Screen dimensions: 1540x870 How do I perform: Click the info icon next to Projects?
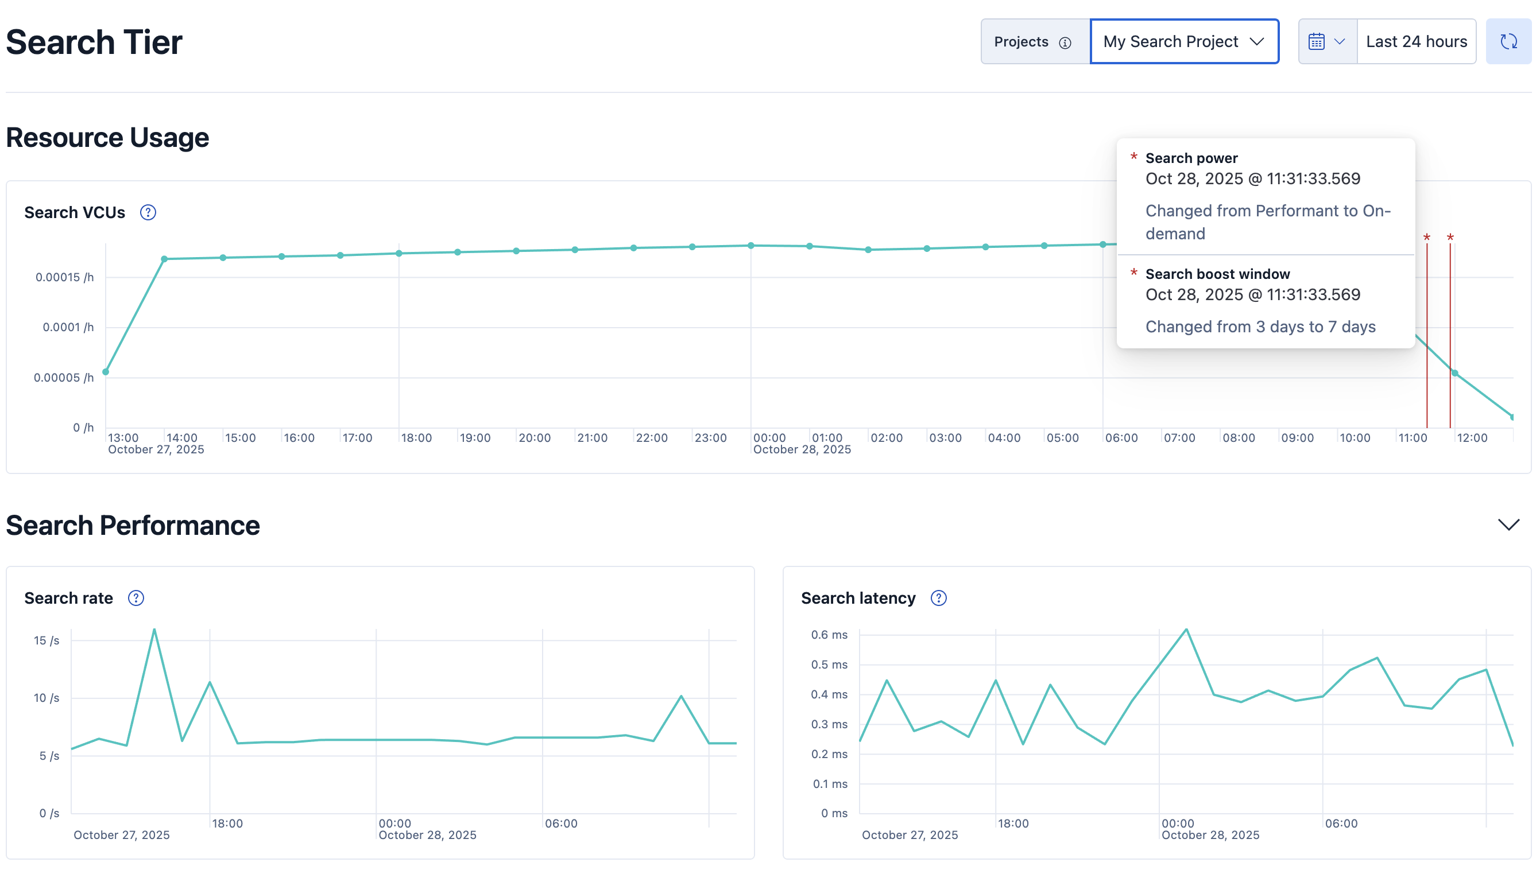[1066, 42]
